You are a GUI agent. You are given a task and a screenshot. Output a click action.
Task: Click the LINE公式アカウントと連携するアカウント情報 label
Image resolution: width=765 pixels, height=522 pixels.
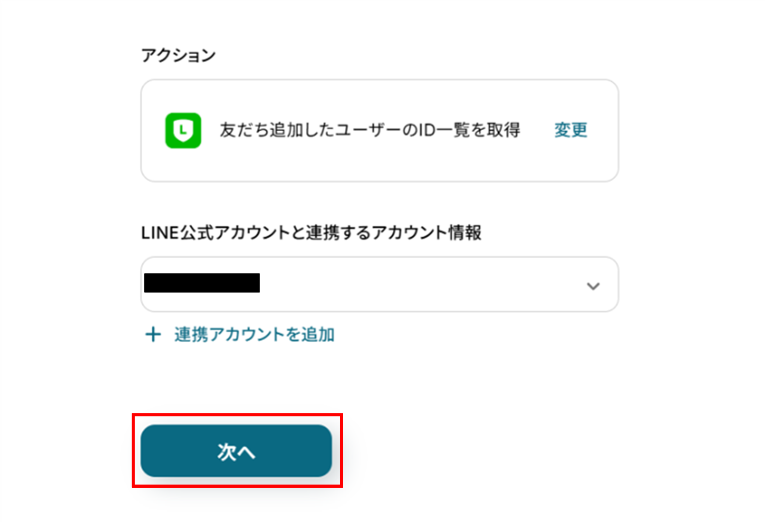point(311,233)
